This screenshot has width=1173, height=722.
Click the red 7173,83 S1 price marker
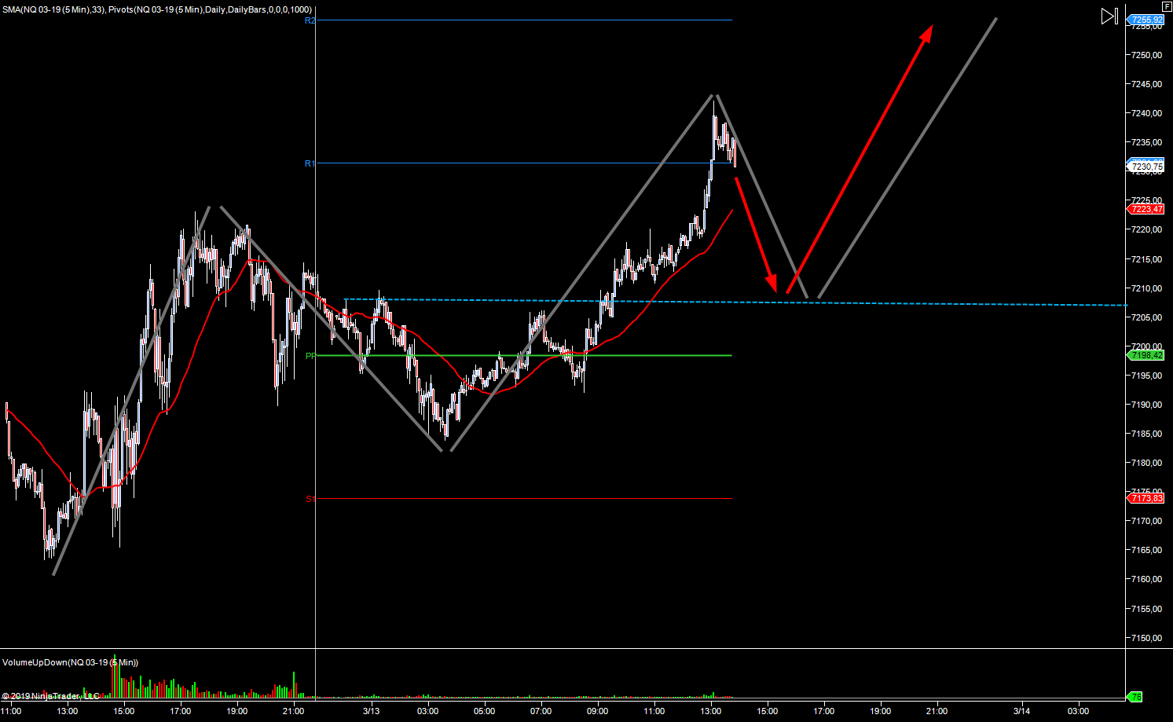coord(1146,498)
